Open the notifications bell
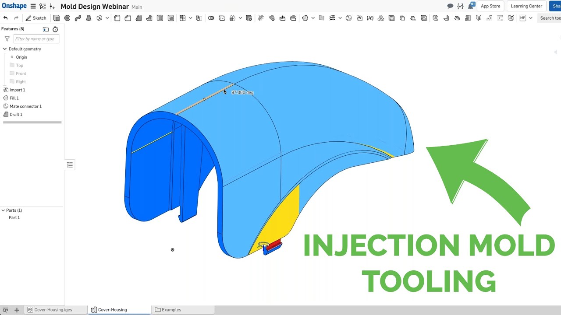Viewport: 561px width, 315px height. (471, 6)
